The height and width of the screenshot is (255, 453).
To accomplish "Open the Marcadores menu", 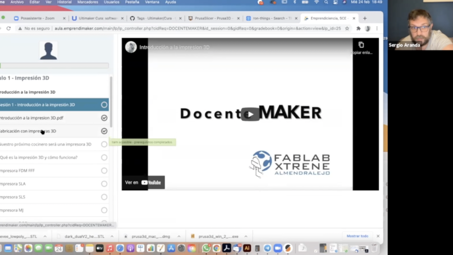I will coord(88,2).
